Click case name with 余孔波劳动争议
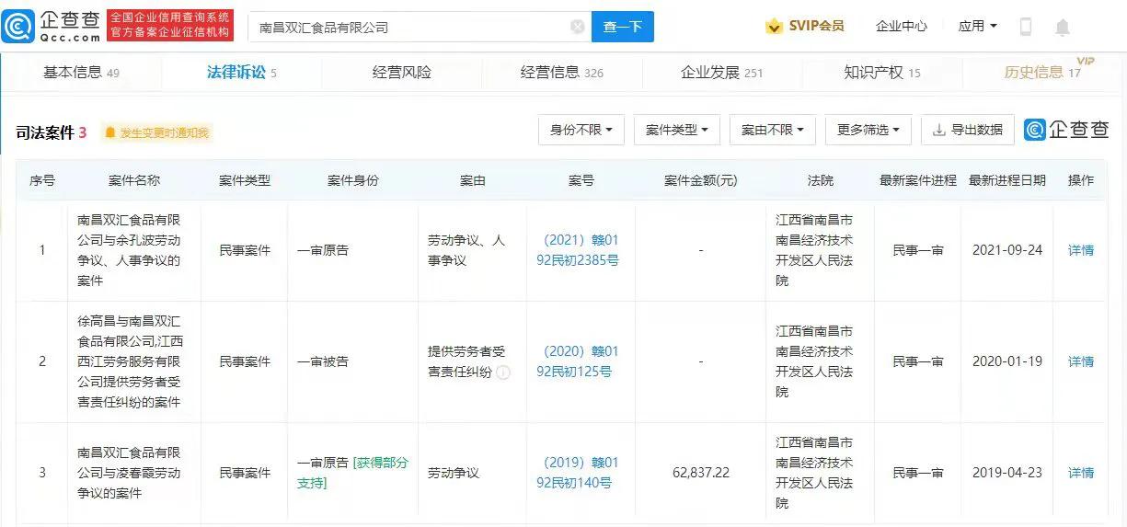The image size is (1127, 527). tap(129, 249)
